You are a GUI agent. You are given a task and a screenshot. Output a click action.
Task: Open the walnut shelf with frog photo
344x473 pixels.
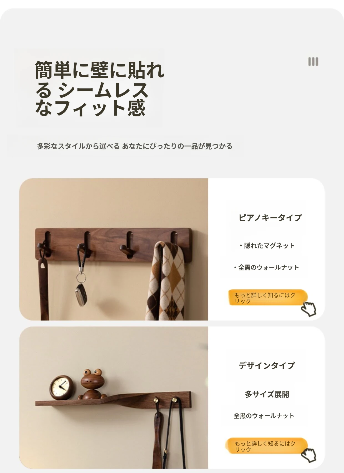click(114, 398)
